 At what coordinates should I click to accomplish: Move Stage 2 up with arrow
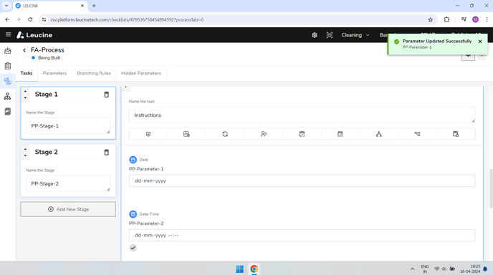click(26, 149)
